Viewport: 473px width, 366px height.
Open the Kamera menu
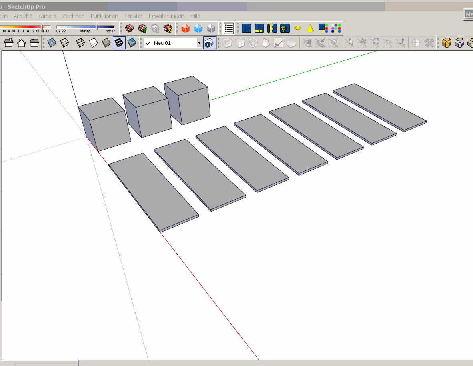point(47,16)
